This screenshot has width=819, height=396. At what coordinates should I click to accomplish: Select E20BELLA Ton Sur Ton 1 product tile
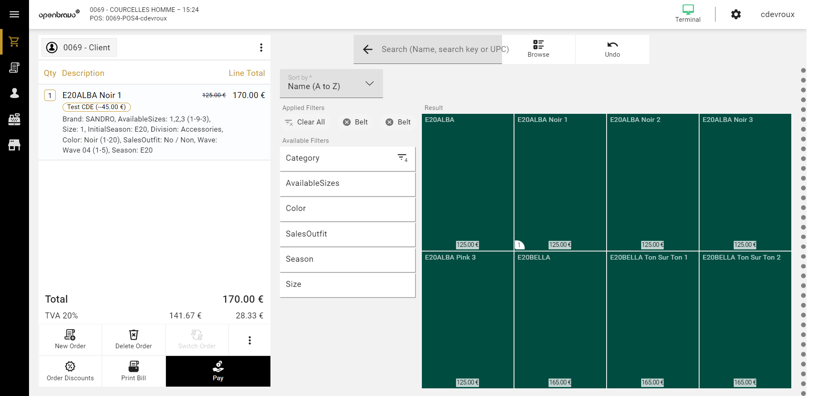click(x=652, y=320)
